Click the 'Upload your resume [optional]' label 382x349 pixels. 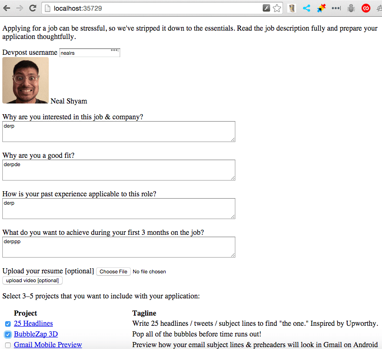tap(48, 271)
